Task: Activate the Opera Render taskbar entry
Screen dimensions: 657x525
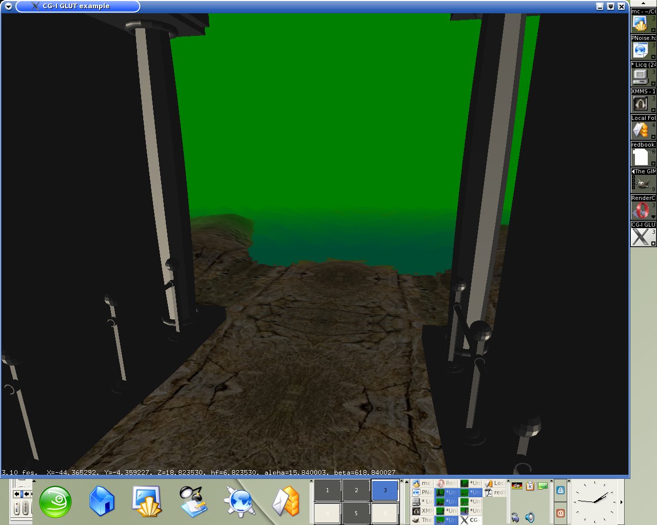Action: [446, 483]
